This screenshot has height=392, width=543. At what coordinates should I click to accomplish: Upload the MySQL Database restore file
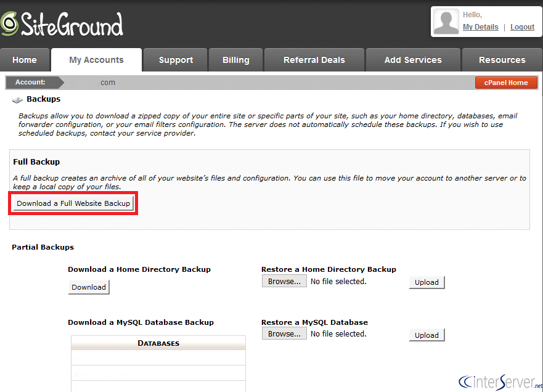pos(427,335)
